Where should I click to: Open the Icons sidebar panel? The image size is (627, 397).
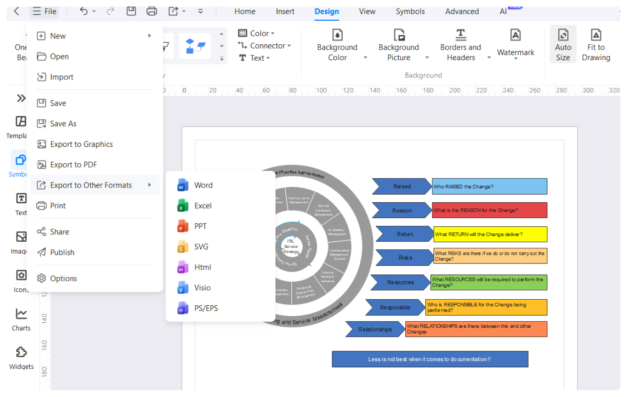pyautogui.click(x=21, y=281)
